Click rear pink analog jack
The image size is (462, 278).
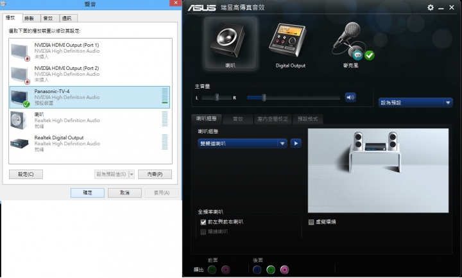tap(284, 270)
